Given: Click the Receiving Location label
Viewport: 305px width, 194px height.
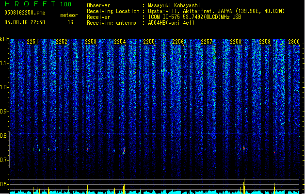Looking at the screenshot, I should click(x=113, y=11).
